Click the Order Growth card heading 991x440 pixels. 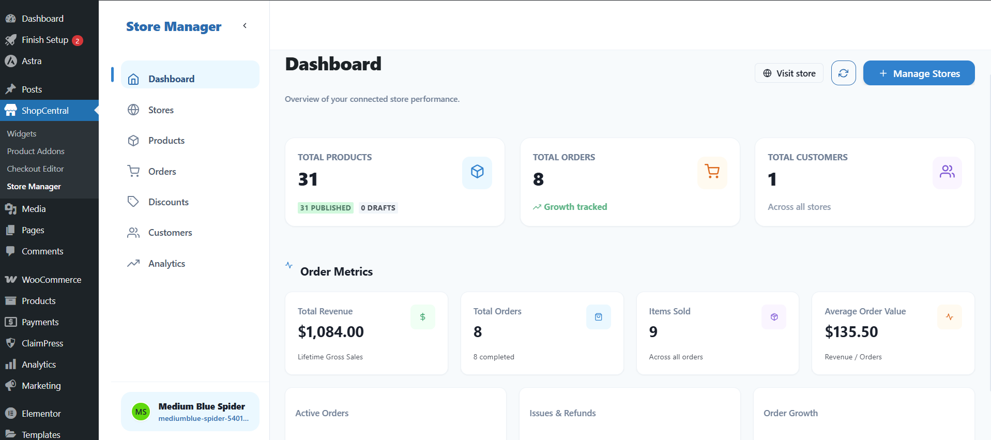(790, 413)
